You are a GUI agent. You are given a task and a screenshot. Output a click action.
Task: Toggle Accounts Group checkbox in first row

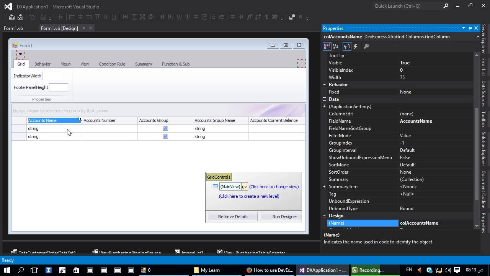pyautogui.click(x=165, y=128)
